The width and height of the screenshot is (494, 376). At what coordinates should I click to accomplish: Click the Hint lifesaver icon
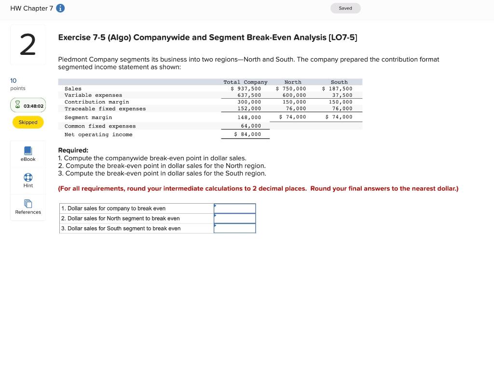(x=27, y=177)
